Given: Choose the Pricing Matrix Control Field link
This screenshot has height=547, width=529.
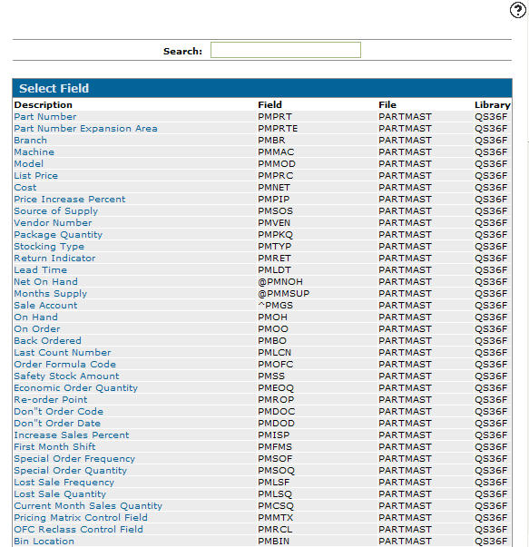Looking at the screenshot, I should click(81, 518).
